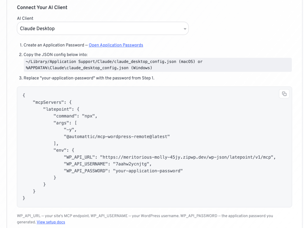Follow the View setup docs link
308x228 pixels.
[51, 222]
